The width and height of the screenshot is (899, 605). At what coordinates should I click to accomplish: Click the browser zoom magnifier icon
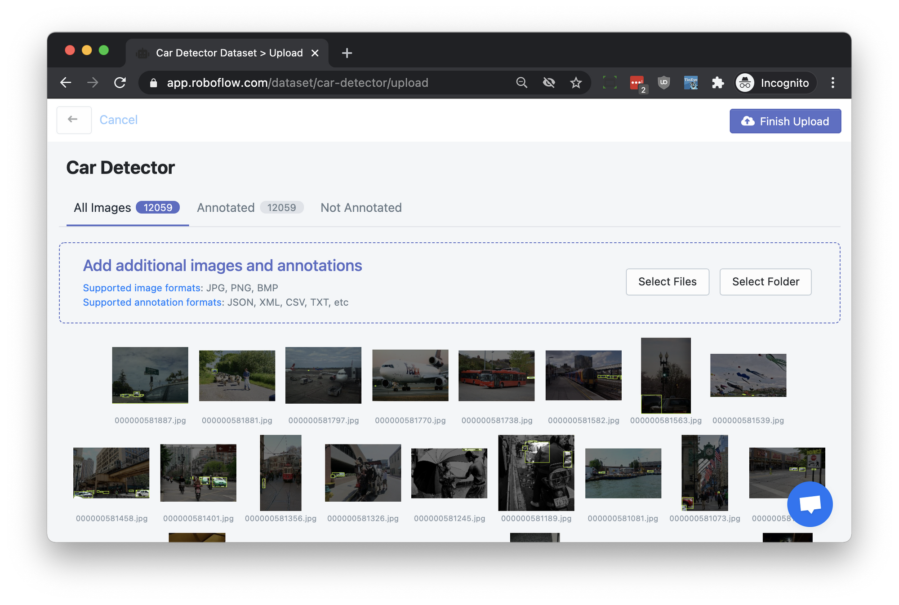521,83
